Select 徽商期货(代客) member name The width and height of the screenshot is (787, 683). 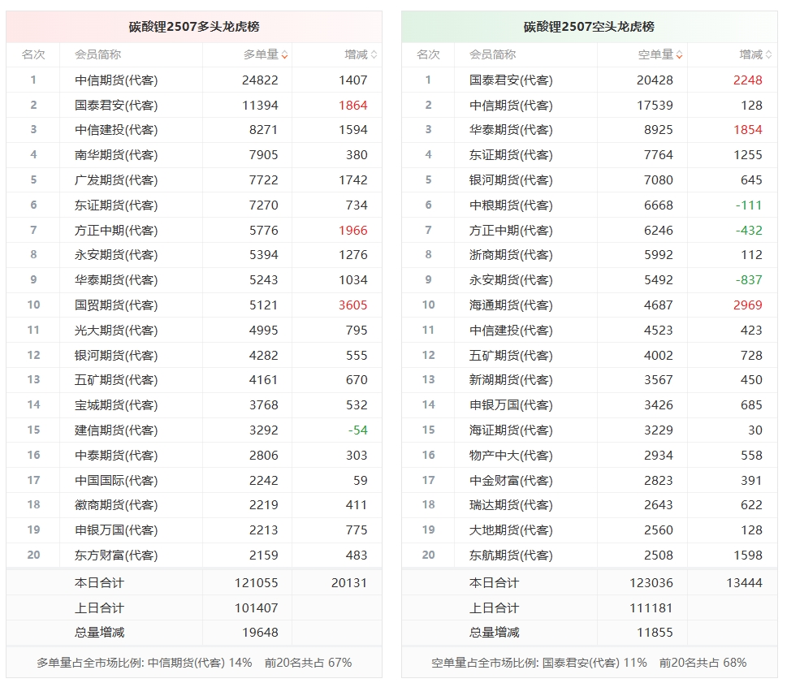coord(116,505)
